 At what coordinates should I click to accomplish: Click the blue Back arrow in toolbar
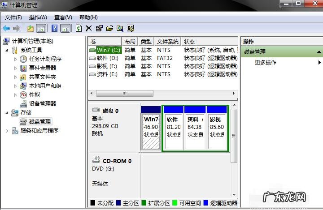(6, 28)
